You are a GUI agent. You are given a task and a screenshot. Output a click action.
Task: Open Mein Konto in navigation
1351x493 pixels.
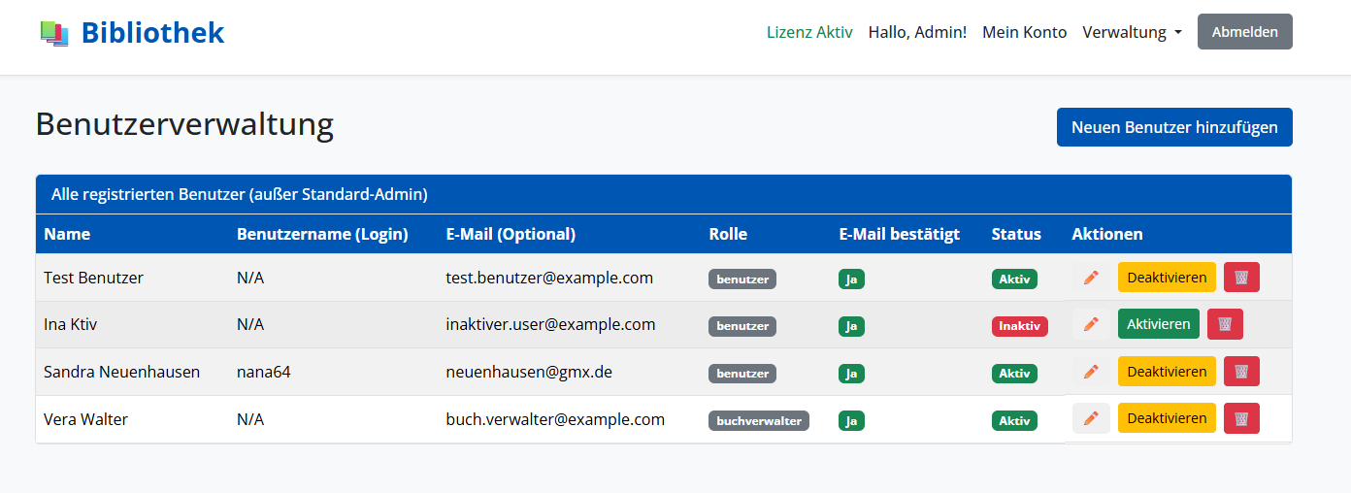(1024, 32)
